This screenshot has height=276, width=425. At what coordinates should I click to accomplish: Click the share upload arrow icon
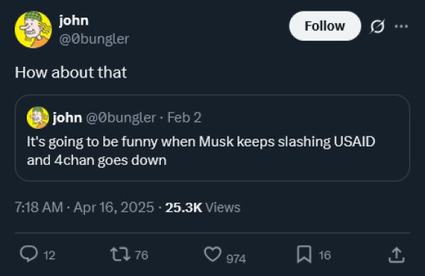395,255
